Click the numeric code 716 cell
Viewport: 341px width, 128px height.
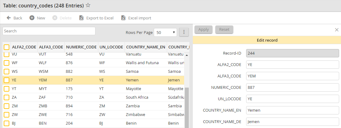tap(69, 115)
